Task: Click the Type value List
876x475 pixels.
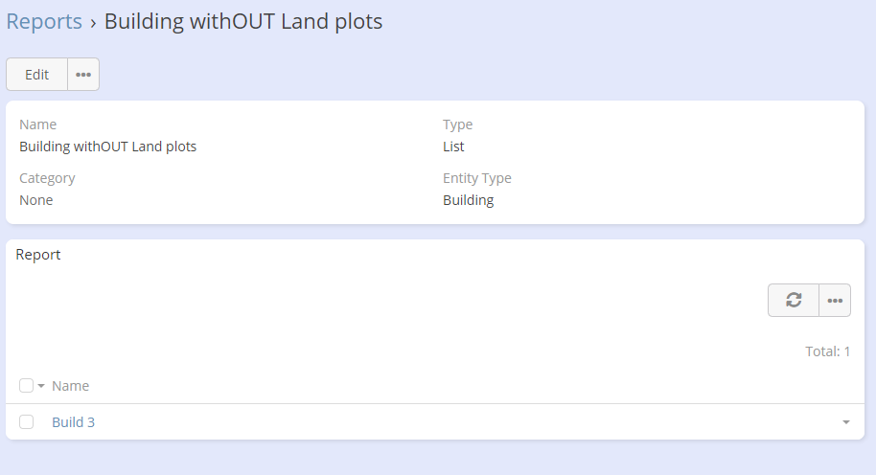Action: coord(453,147)
